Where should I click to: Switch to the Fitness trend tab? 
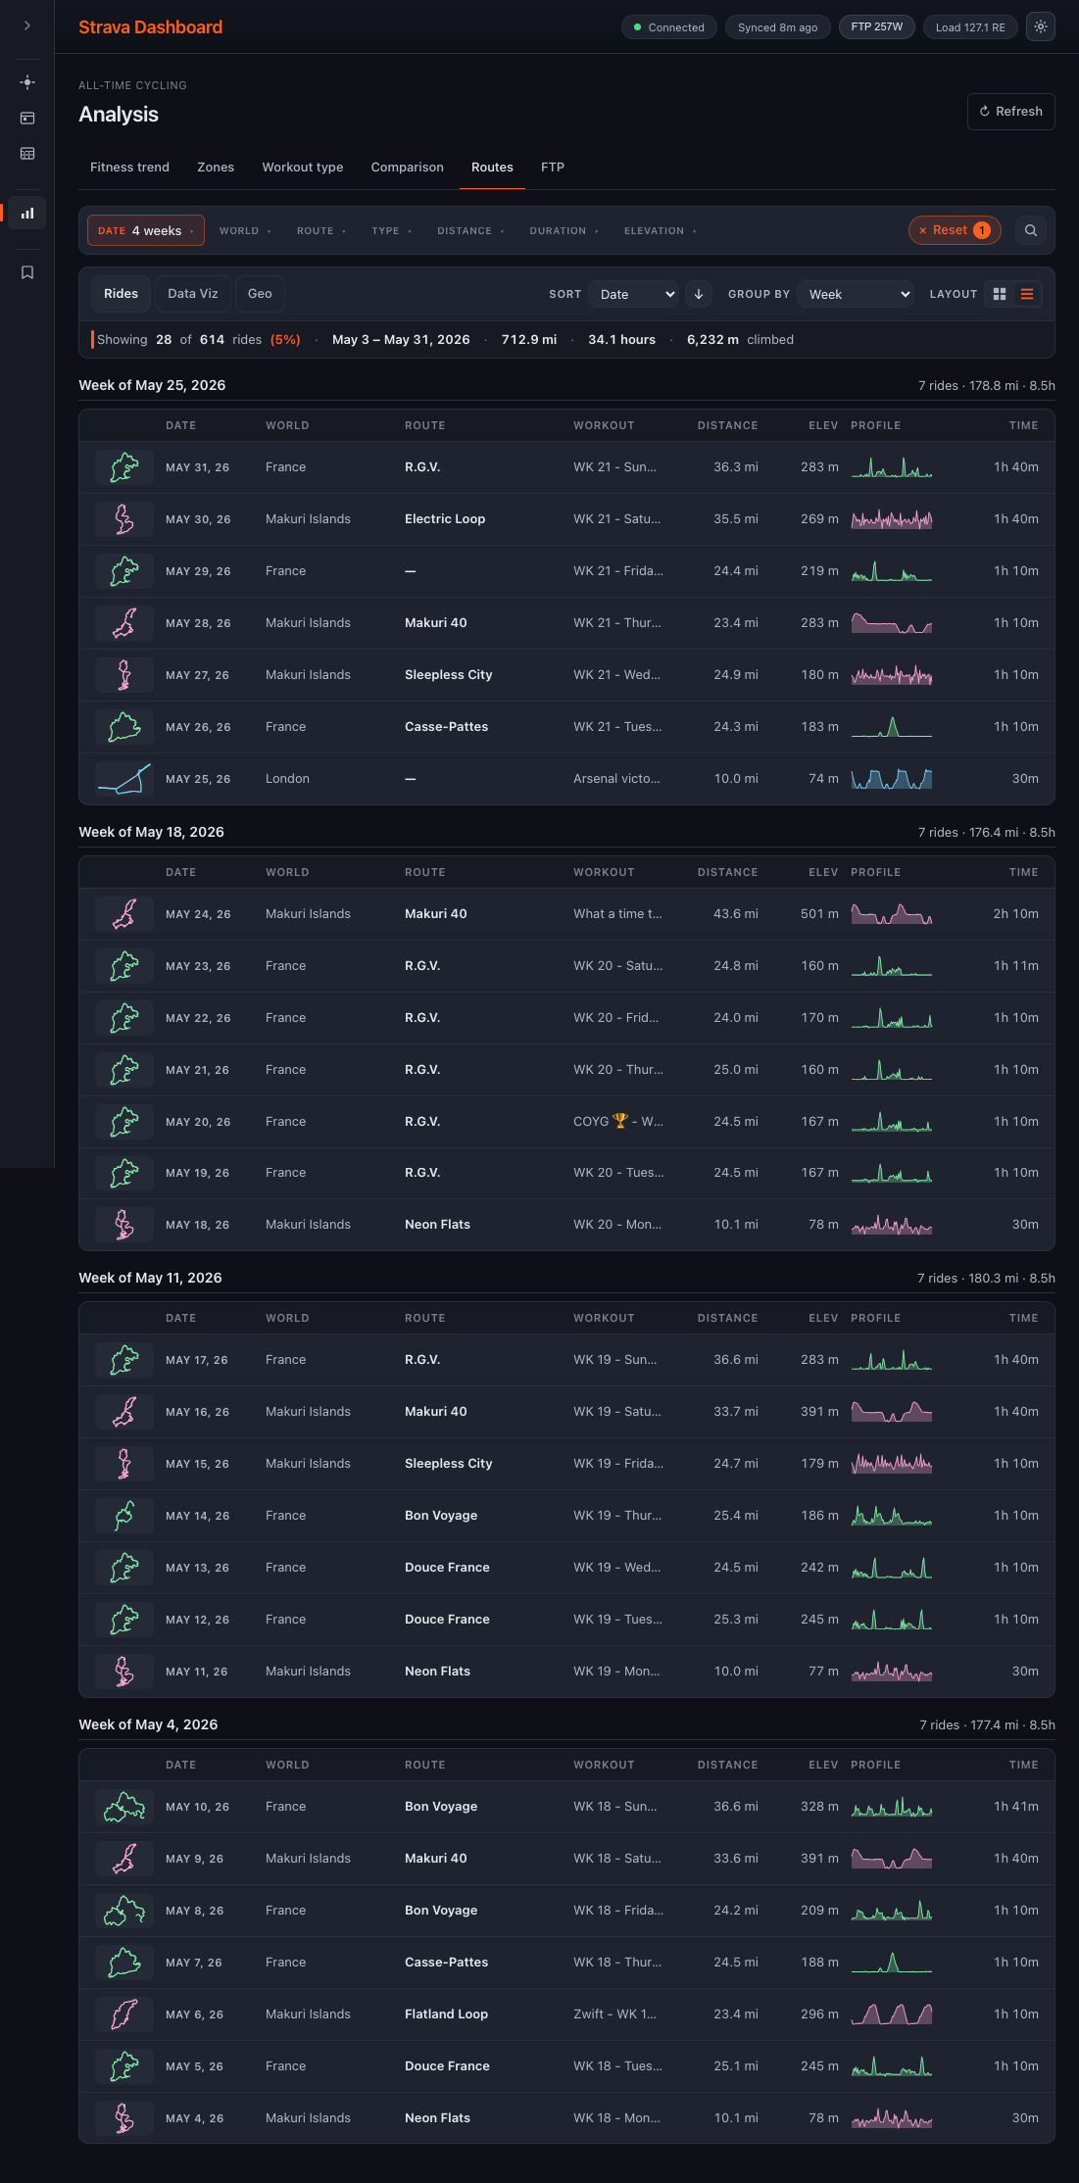click(129, 168)
